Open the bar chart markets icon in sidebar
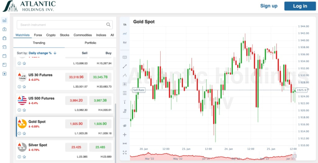This screenshot has height=163, width=318. 4,20
